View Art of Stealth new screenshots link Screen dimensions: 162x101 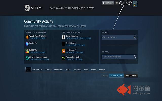(x=75, y=45)
